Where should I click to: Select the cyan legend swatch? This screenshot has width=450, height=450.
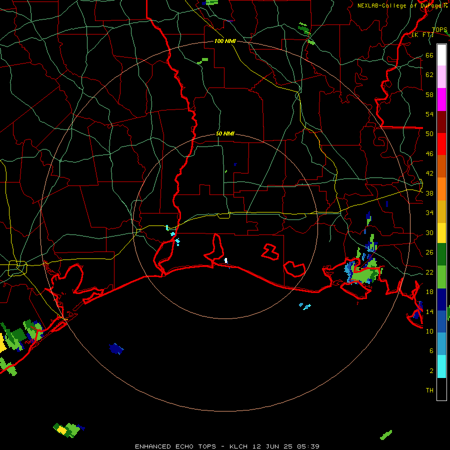[x=441, y=366]
